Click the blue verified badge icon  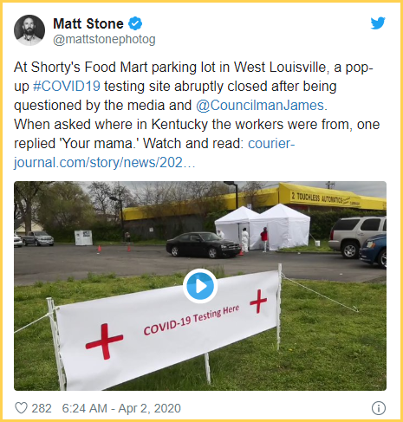(x=135, y=23)
